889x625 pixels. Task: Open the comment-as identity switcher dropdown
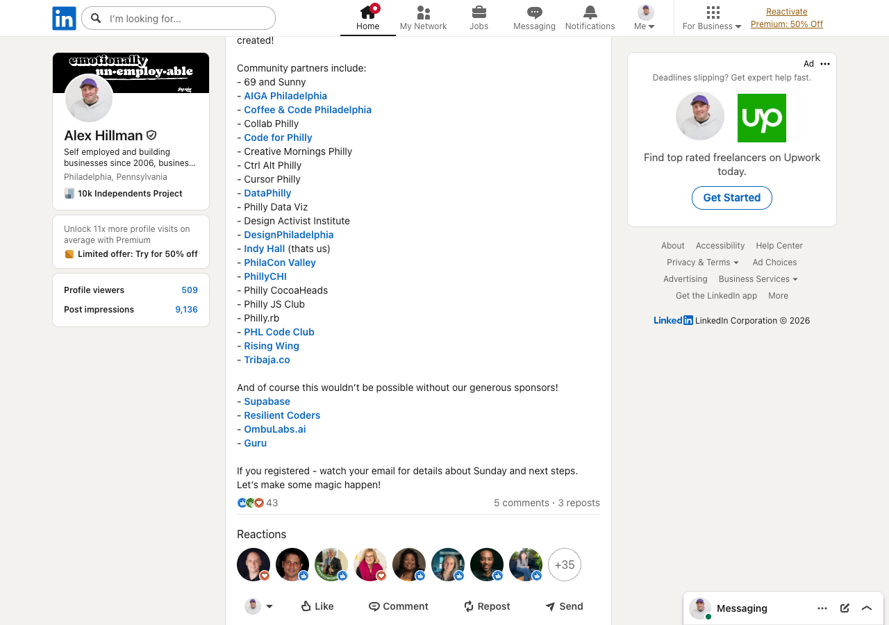tap(258, 606)
